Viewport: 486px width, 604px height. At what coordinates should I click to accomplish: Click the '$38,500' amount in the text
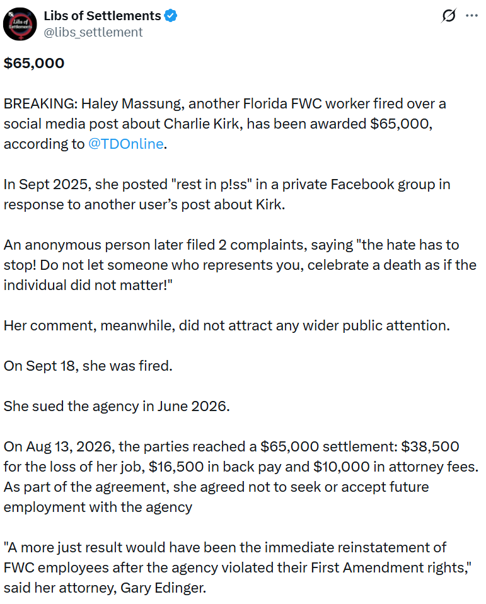click(430, 446)
